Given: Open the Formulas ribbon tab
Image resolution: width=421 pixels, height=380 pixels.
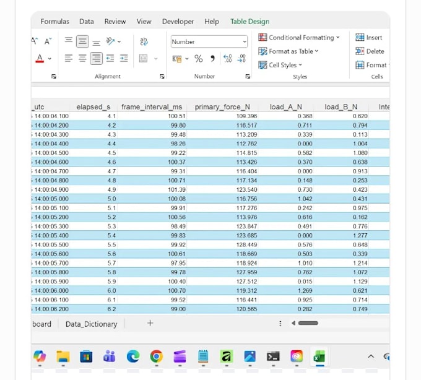Looking at the screenshot, I should (54, 22).
